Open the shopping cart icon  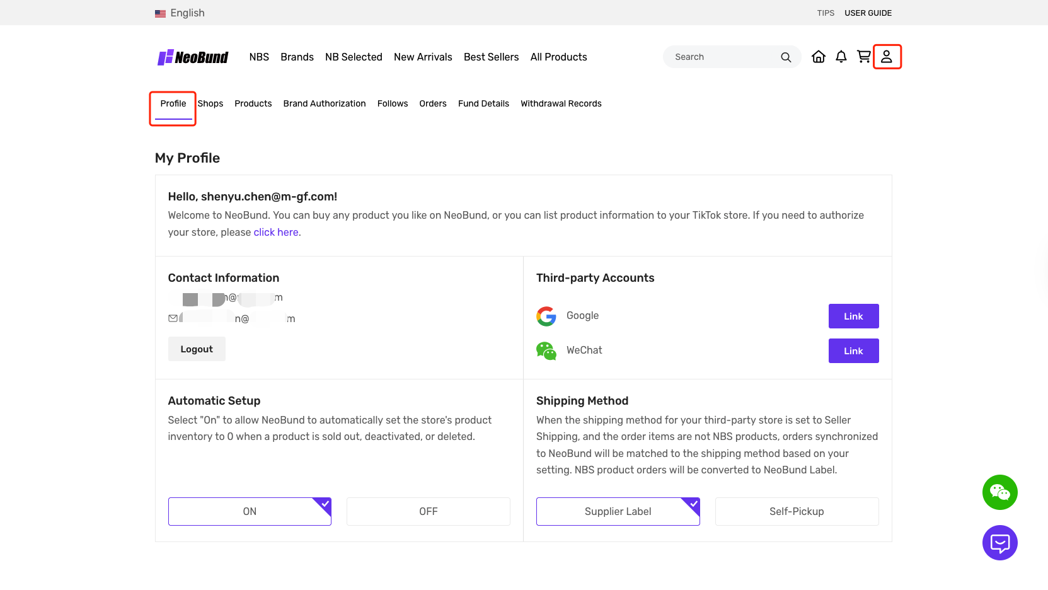pos(863,57)
